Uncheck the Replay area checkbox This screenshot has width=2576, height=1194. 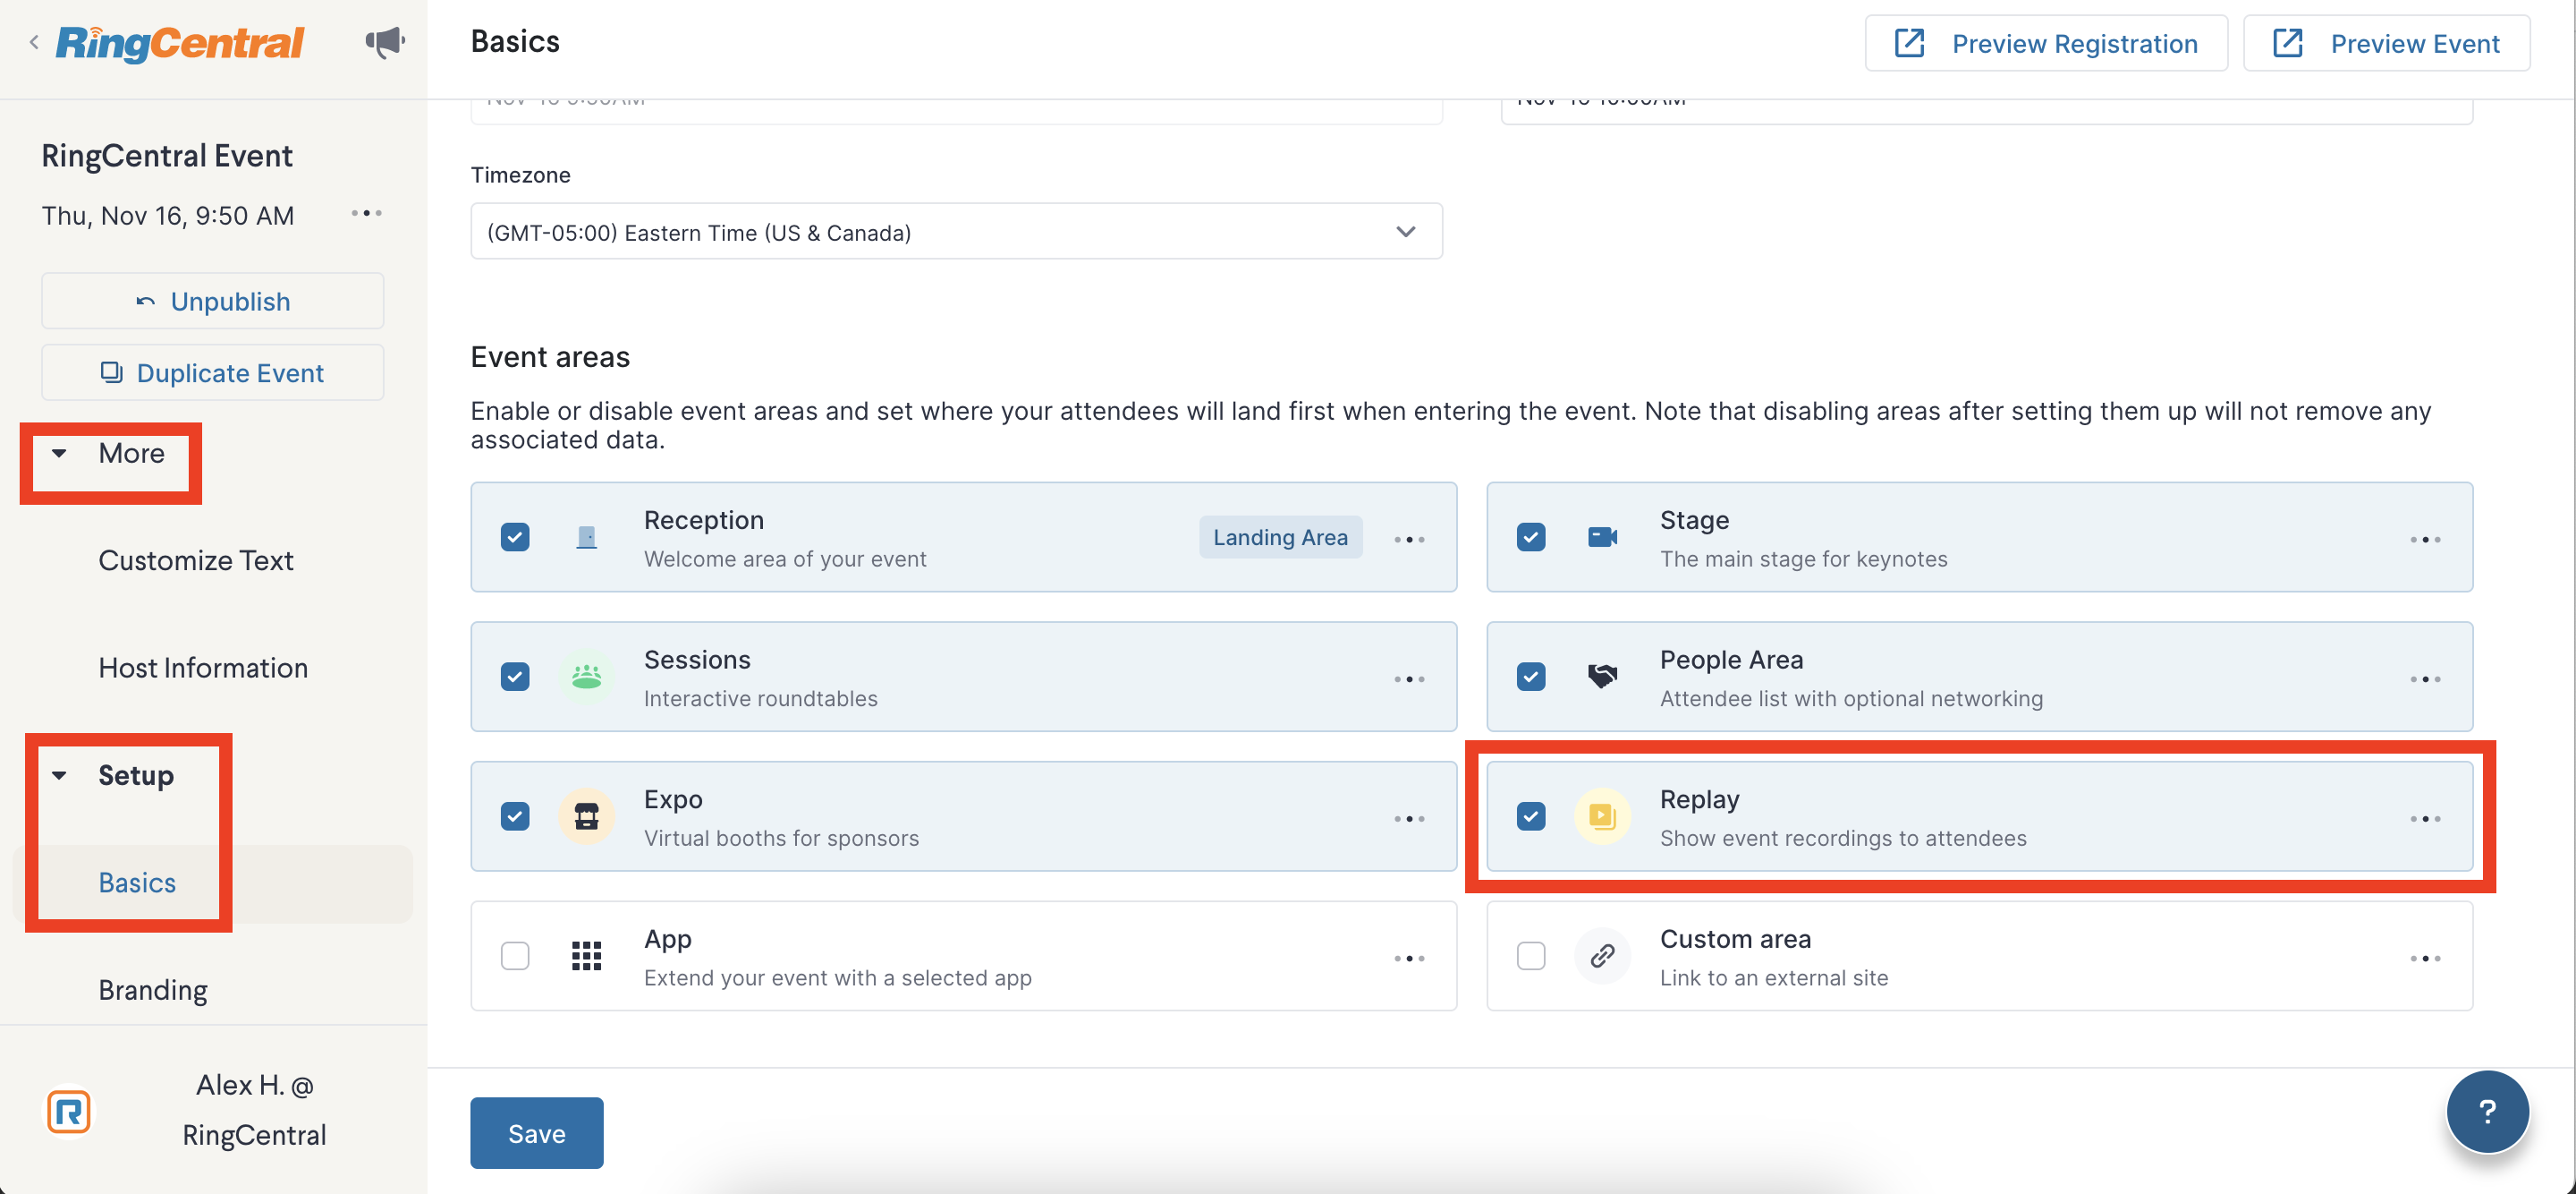pos(1530,816)
